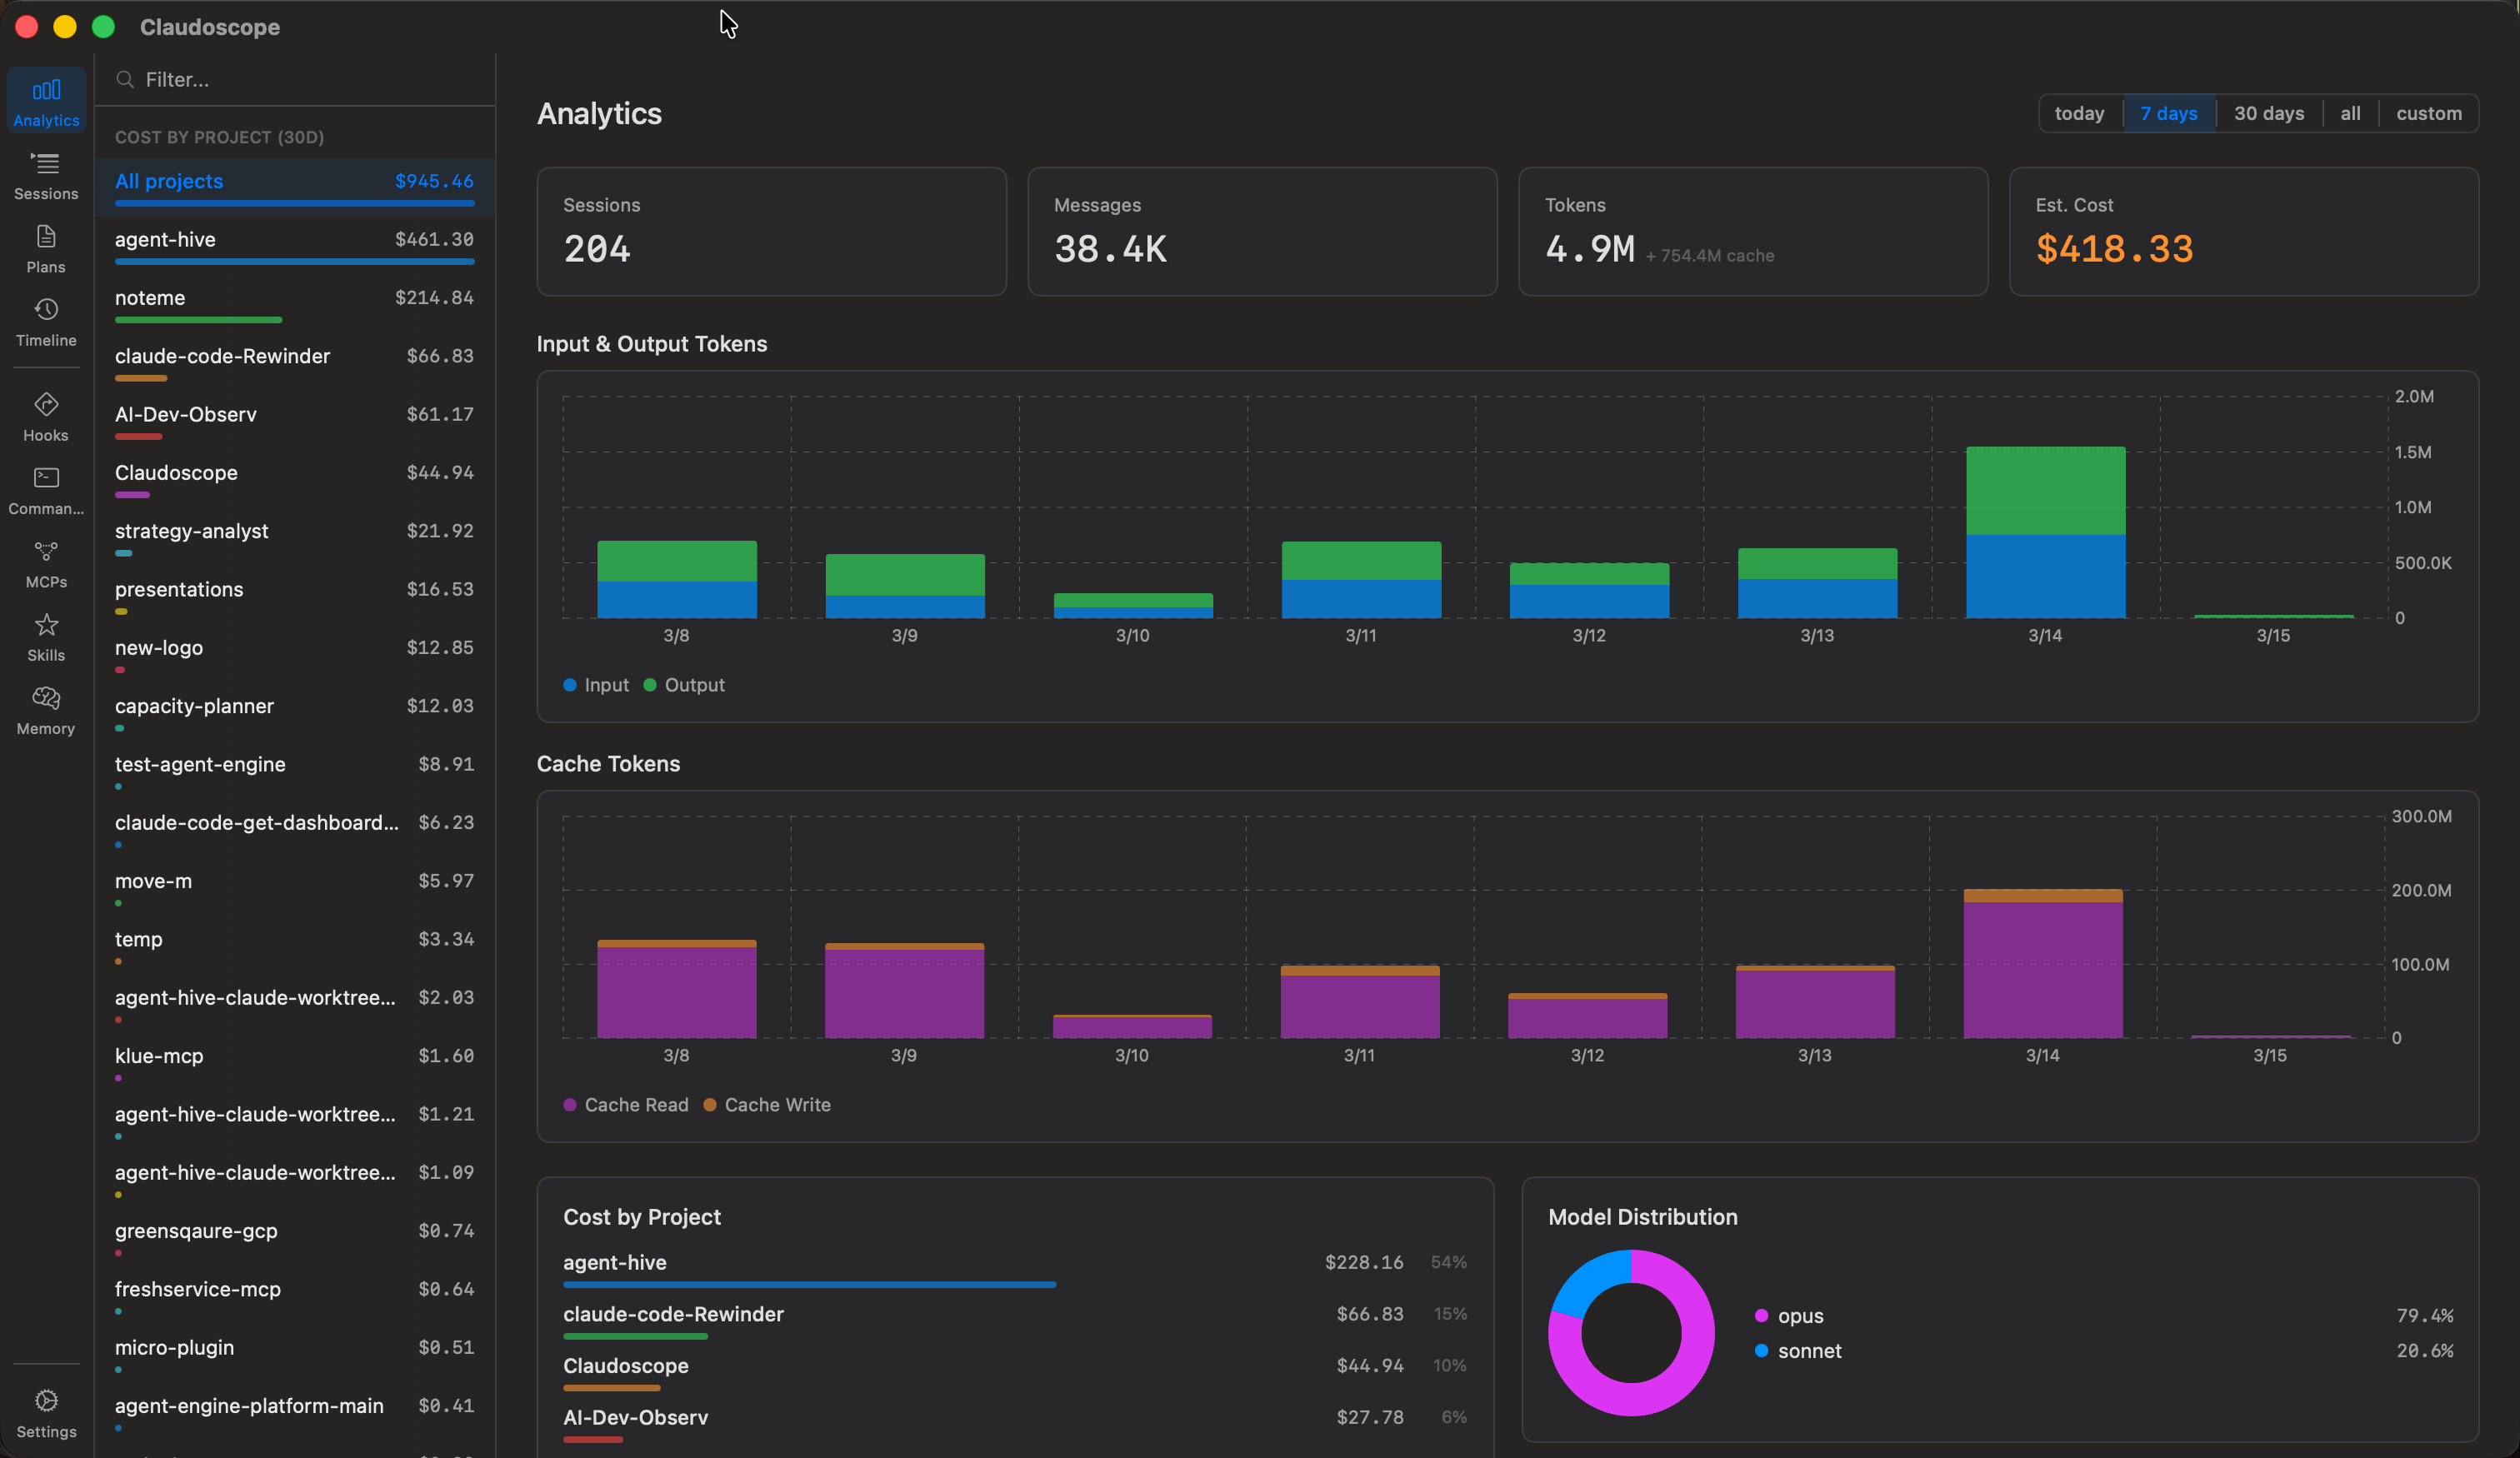
Task: Select the new-logo project
Action: [295, 654]
